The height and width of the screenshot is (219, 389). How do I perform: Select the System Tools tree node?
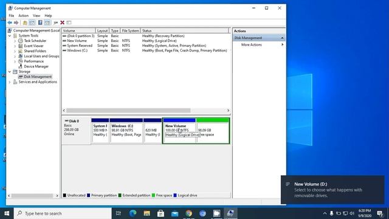tap(29, 36)
